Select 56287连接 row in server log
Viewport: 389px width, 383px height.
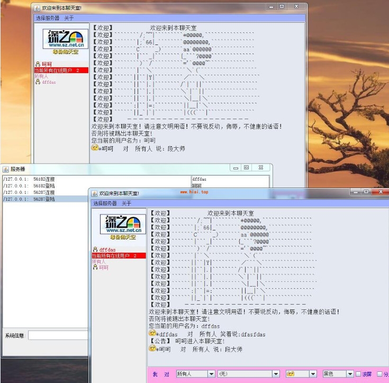(45, 192)
